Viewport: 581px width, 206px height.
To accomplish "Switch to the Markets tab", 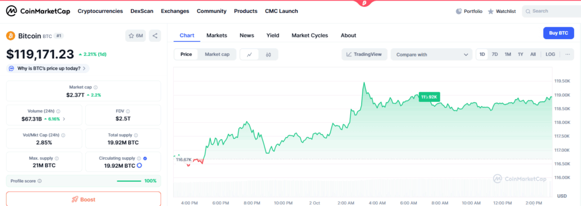I will point(217,36).
